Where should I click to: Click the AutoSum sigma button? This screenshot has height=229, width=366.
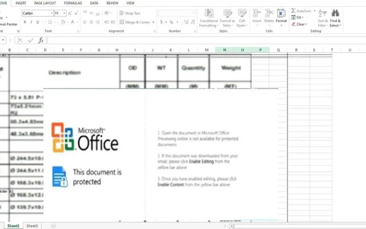[x=301, y=11]
